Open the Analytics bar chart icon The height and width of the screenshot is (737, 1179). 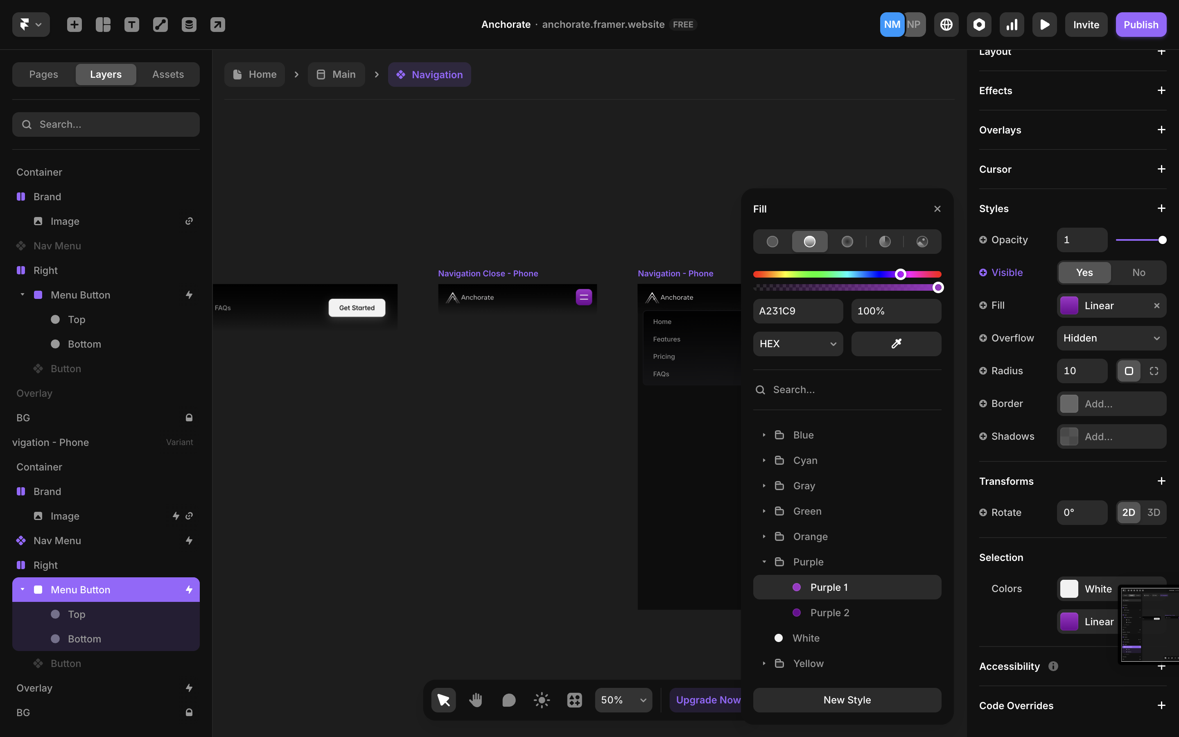point(1012,25)
